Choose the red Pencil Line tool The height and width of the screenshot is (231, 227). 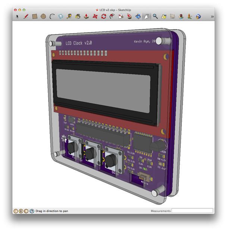point(26,16)
